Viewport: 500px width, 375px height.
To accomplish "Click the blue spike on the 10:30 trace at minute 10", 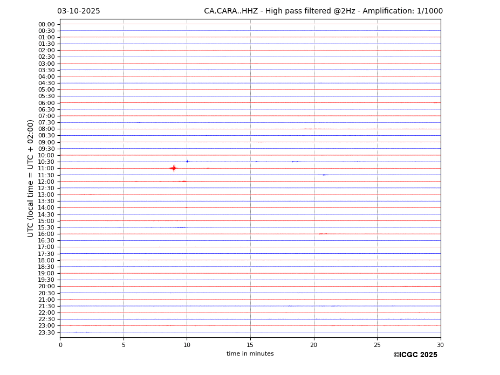I will point(187,161).
